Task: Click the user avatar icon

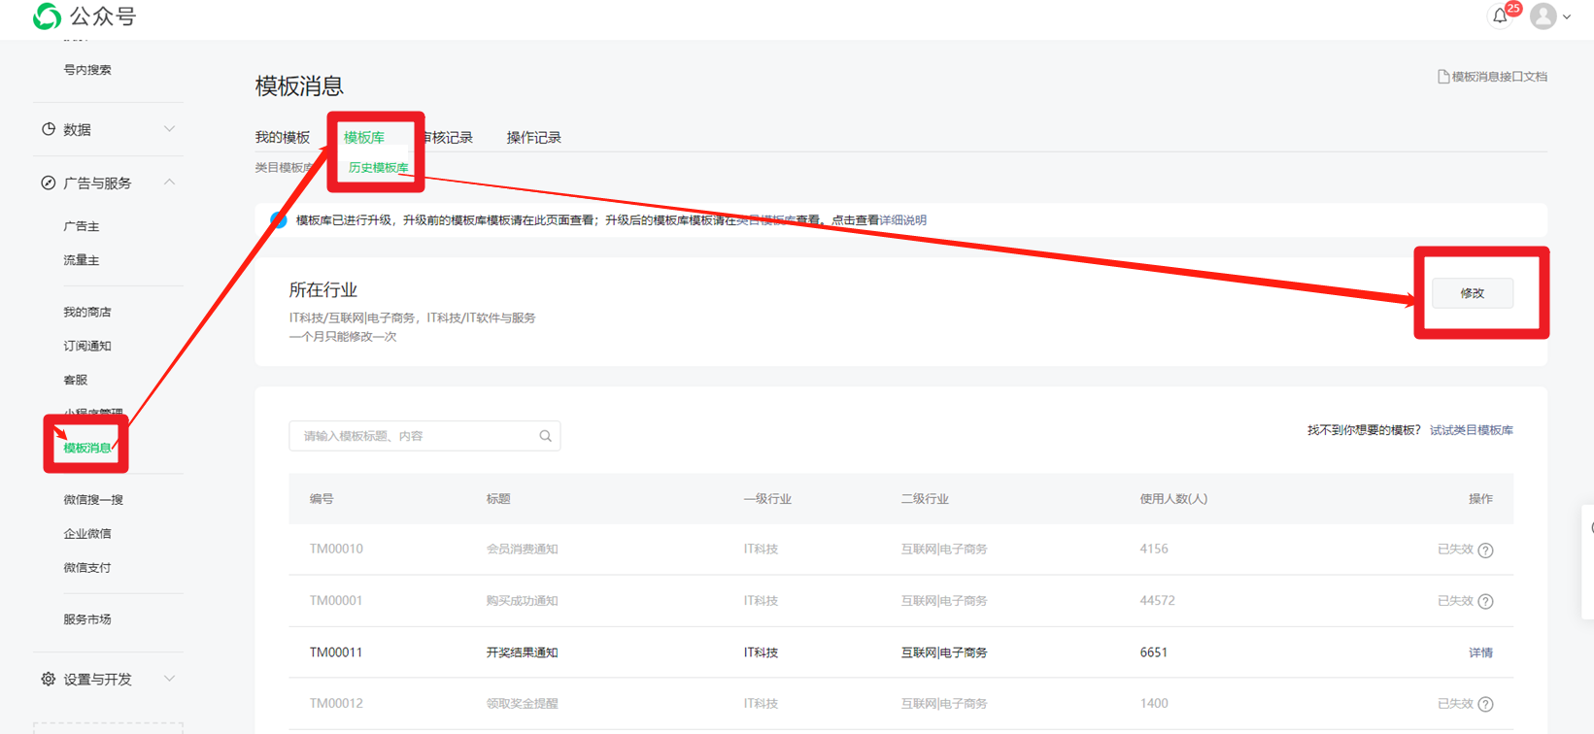Action: pos(1543,17)
